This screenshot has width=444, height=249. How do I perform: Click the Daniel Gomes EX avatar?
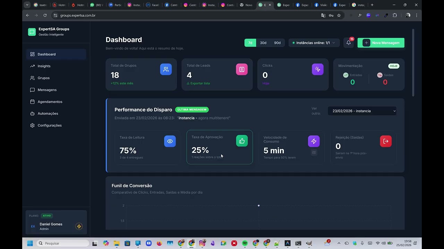tap(33, 227)
